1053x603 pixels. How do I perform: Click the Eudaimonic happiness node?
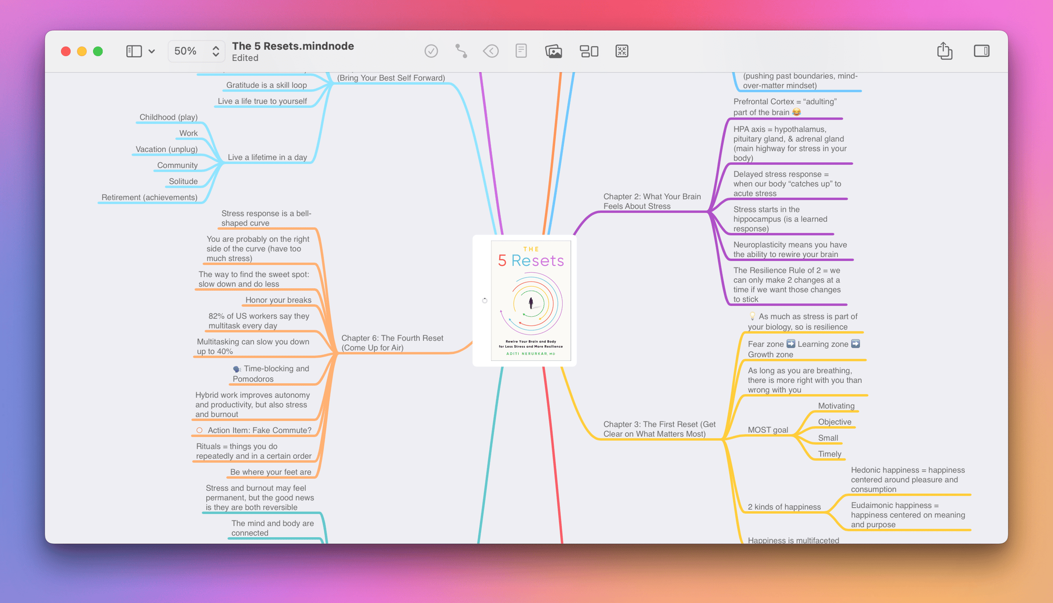click(908, 515)
